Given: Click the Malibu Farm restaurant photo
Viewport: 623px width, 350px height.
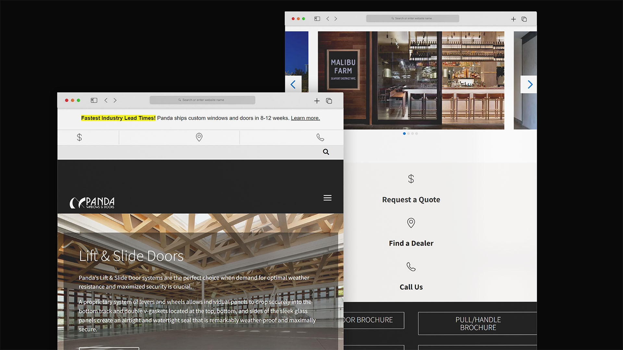Looking at the screenshot, I should click(x=411, y=80).
